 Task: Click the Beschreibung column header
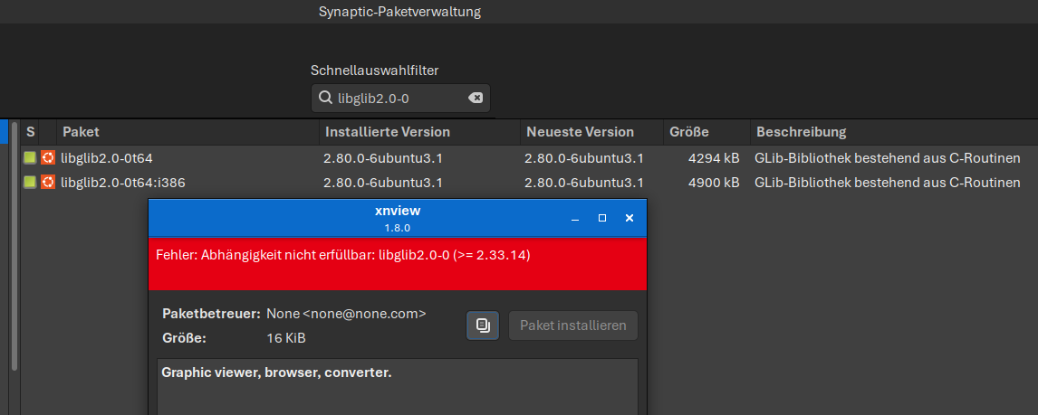click(801, 132)
